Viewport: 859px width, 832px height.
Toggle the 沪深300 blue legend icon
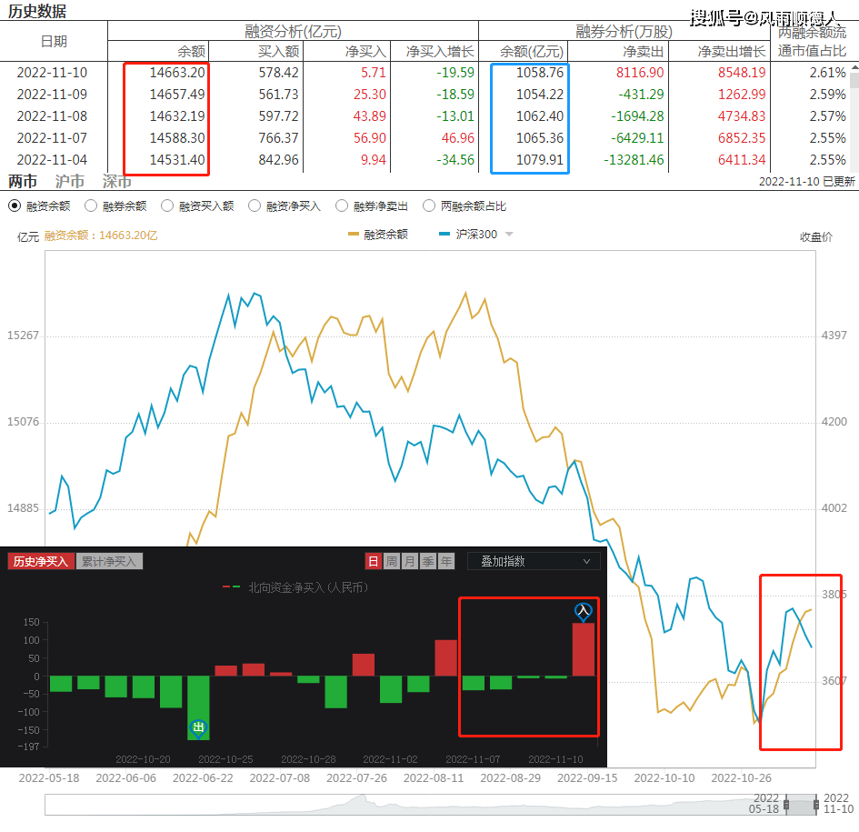click(x=444, y=235)
